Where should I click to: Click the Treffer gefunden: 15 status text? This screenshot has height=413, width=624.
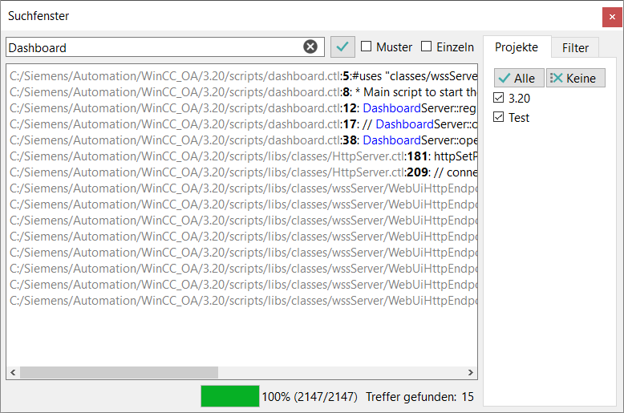tap(419, 397)
